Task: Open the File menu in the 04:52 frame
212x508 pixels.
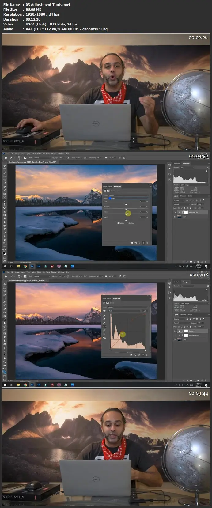Action: [8, 154]
